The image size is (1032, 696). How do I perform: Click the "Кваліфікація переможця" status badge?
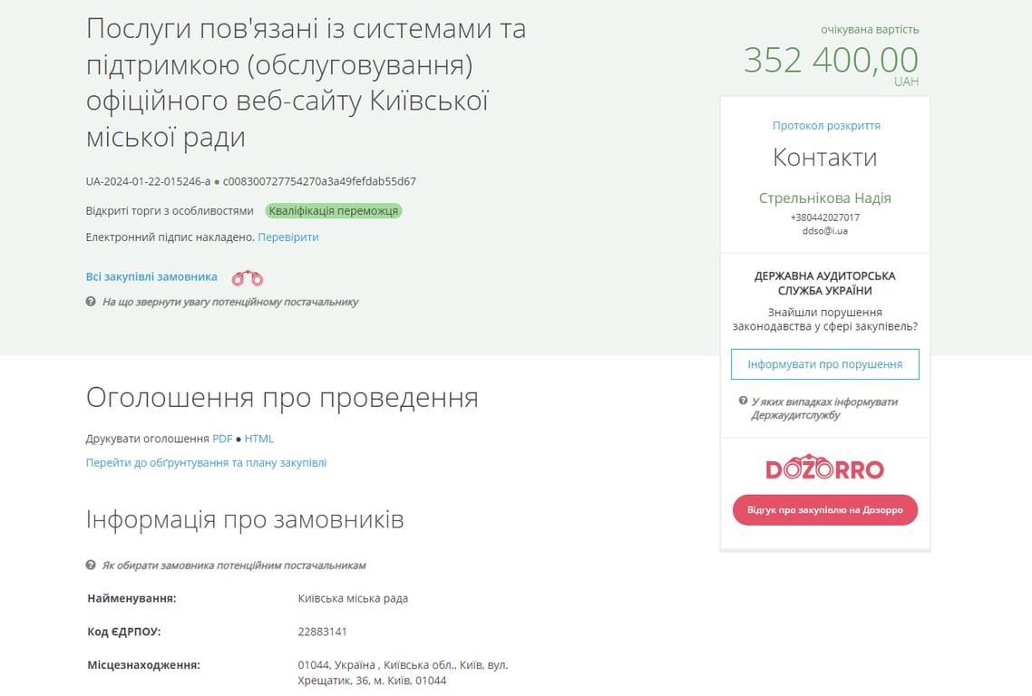pos(333,211)
